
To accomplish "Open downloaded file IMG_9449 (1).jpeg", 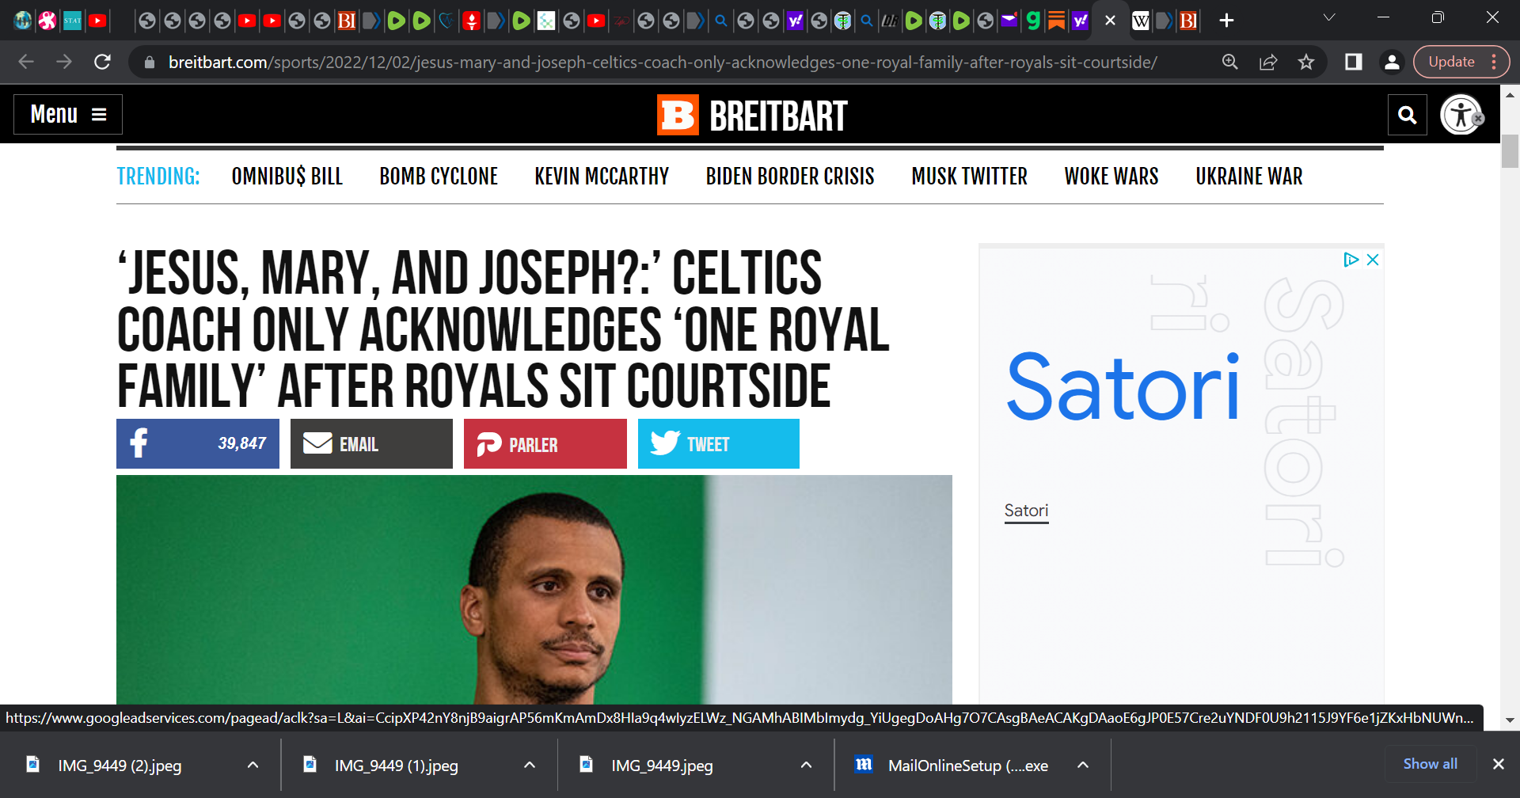I will click(x=396, y=765).
